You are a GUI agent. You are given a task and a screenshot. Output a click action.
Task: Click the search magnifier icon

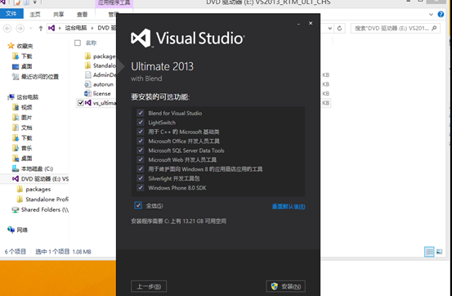(434, 28)
